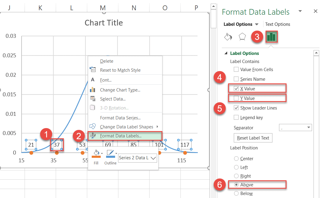The image size is (321, 198).
Task: Open the Label Options dropdown arrow
Action: 256,24
